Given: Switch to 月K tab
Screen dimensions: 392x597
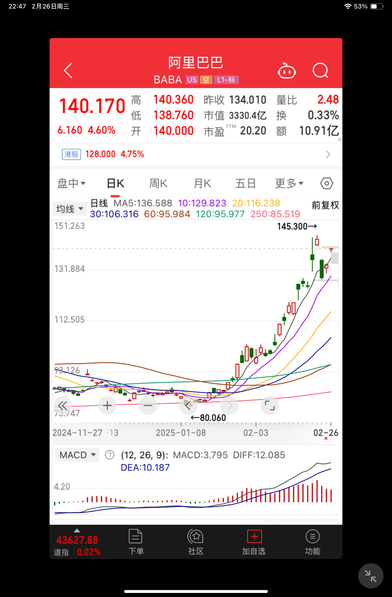Looking at the screenshot, I should point(202,183).
